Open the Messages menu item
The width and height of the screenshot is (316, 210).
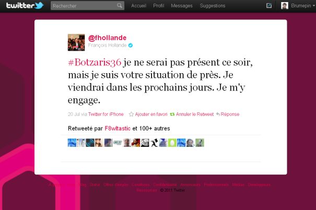(182, 6)
